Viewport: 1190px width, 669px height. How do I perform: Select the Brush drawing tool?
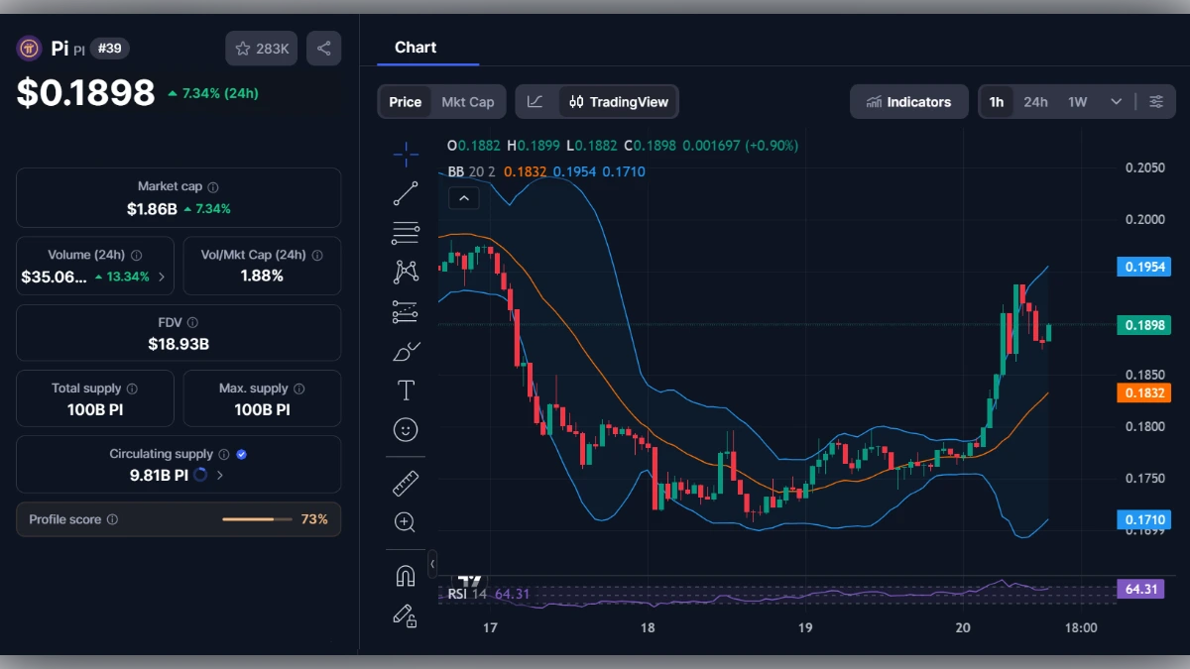pyautogui.click(x=406, y=350)
